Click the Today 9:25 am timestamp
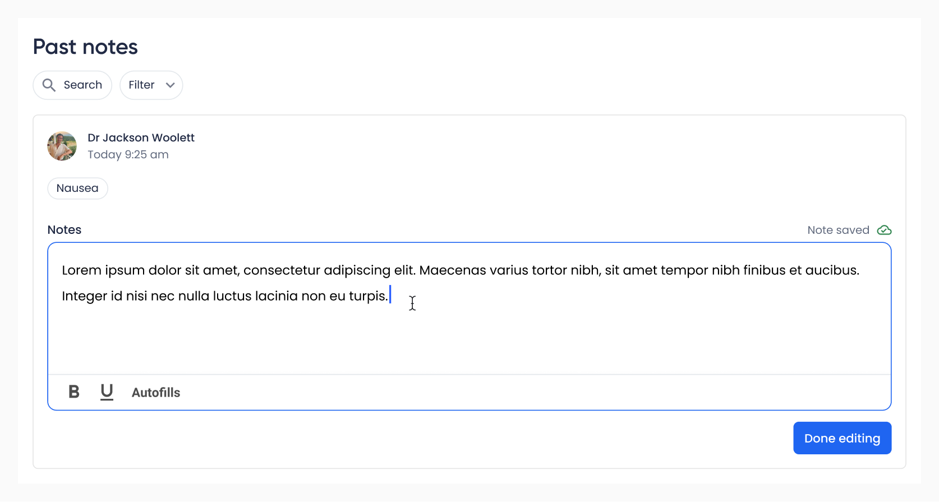The width and height of the screenshot is (939, 502). (x=128, y=155)
